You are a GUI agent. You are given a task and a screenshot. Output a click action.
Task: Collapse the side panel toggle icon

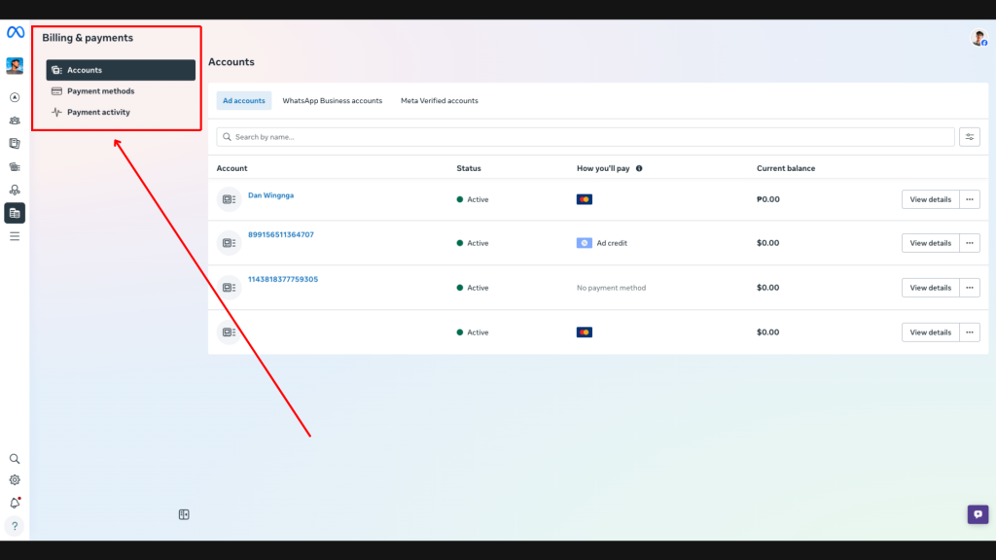point(184,514)
